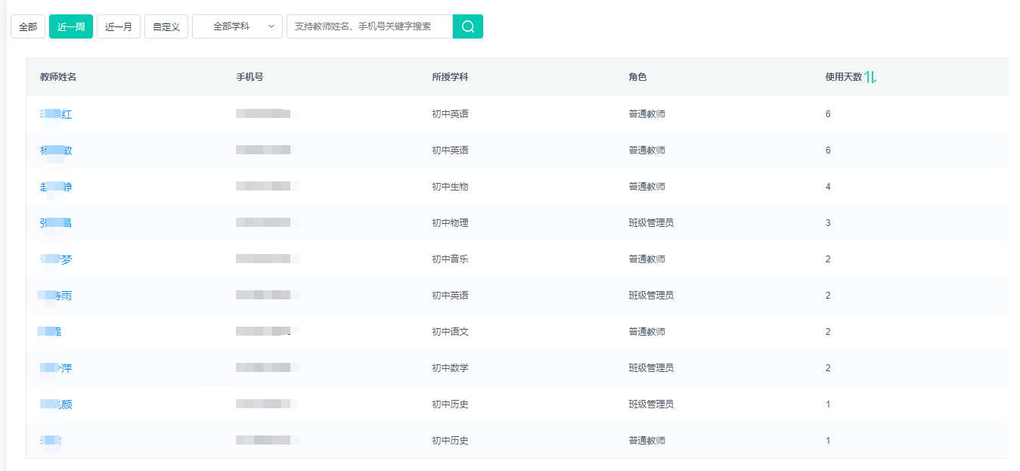
Task: Click the 角色 column header
Action: pyautogui.click(x=637, y=77)
